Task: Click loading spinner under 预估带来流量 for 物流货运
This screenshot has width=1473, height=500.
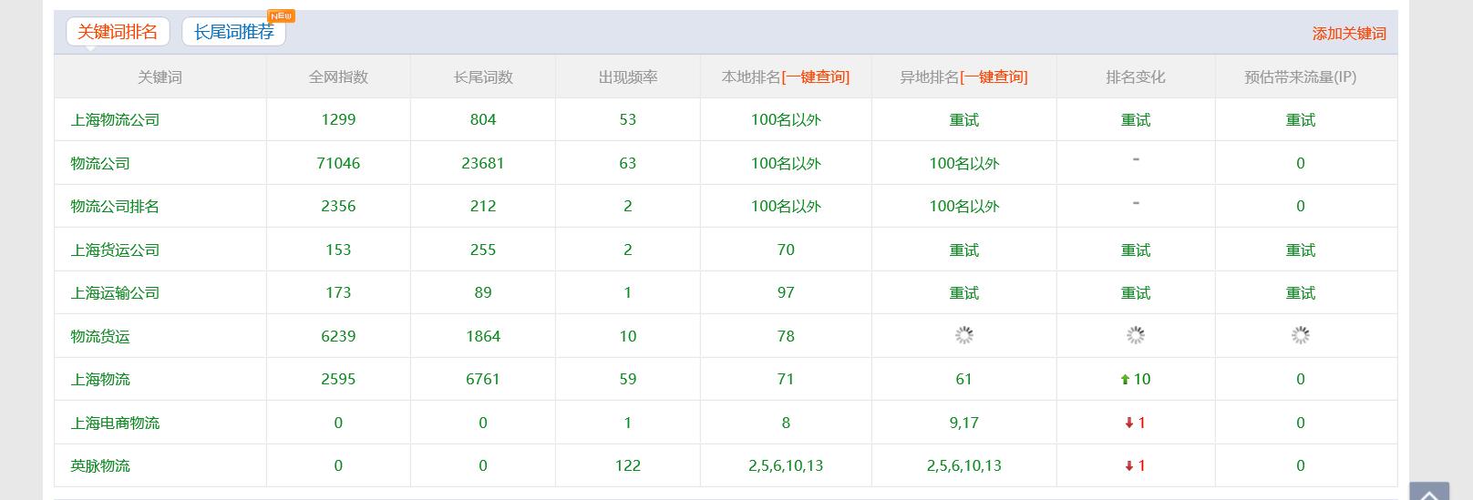Action: [1300, 336]
